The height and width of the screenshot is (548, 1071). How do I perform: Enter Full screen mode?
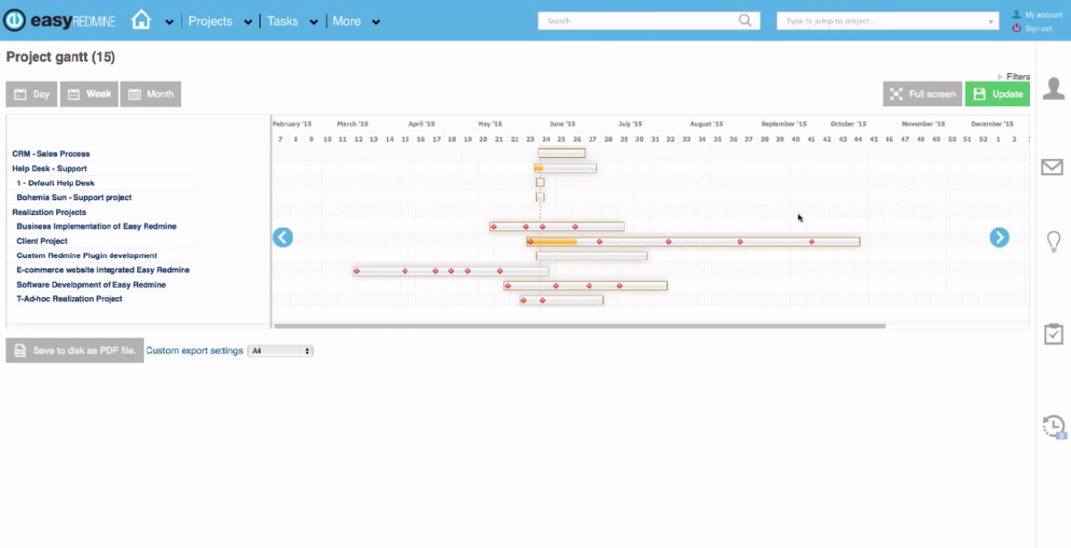922,94
